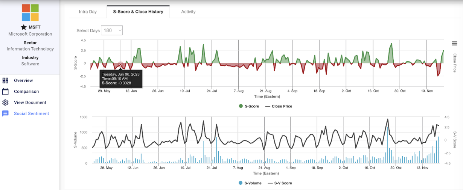Click the green S-Score legend dot
Screen dimensions: 463x190
click(x=241, y=106)
